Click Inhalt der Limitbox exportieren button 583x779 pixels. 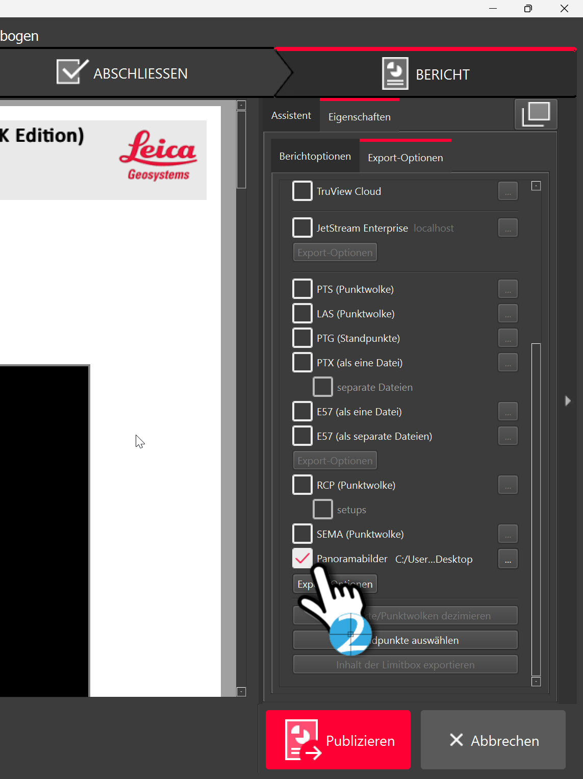(x=405, y=665)
